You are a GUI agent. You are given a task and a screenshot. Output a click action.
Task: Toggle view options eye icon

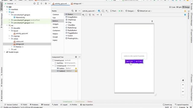83,15
